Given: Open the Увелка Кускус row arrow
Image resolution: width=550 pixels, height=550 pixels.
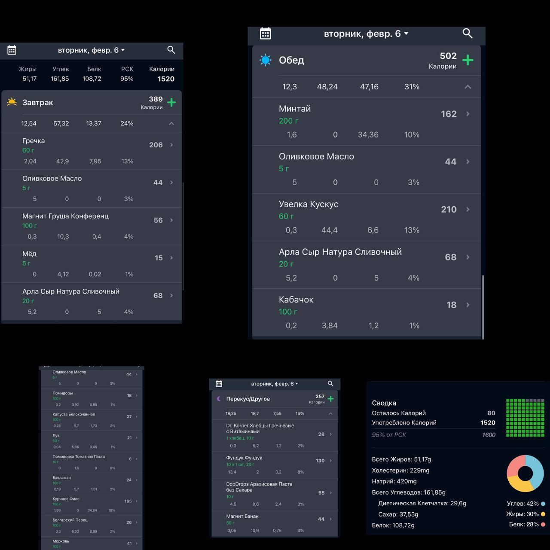Looking at the screenshot, I should 468,209.
